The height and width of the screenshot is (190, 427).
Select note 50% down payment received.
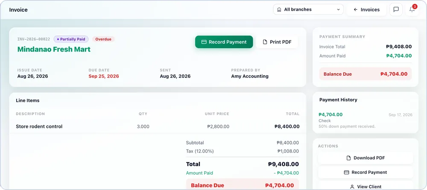[347, 127]
